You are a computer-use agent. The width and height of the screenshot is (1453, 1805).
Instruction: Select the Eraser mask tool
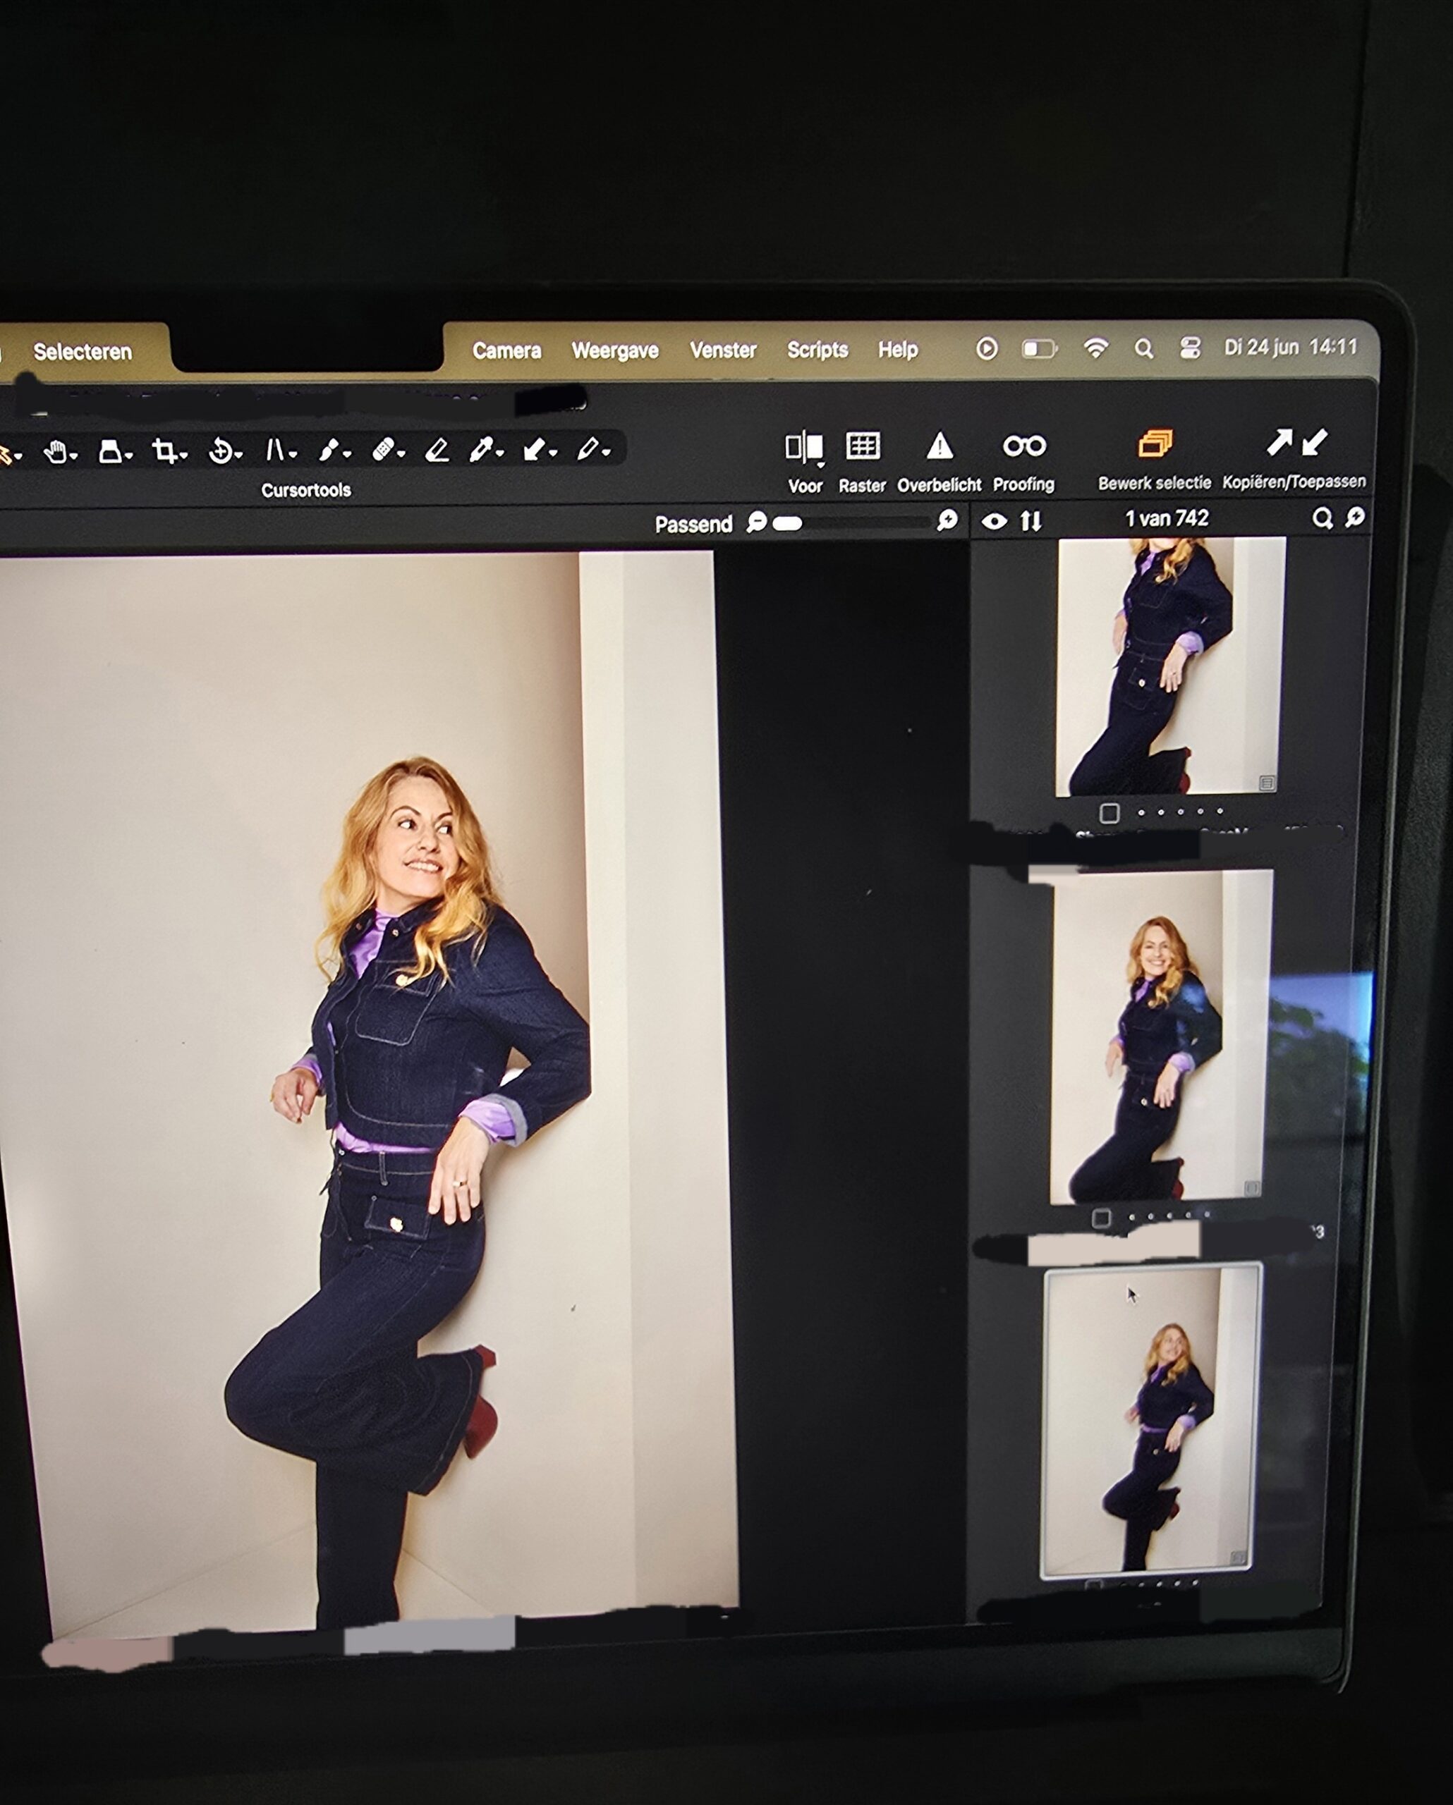[x=437, y=451]
